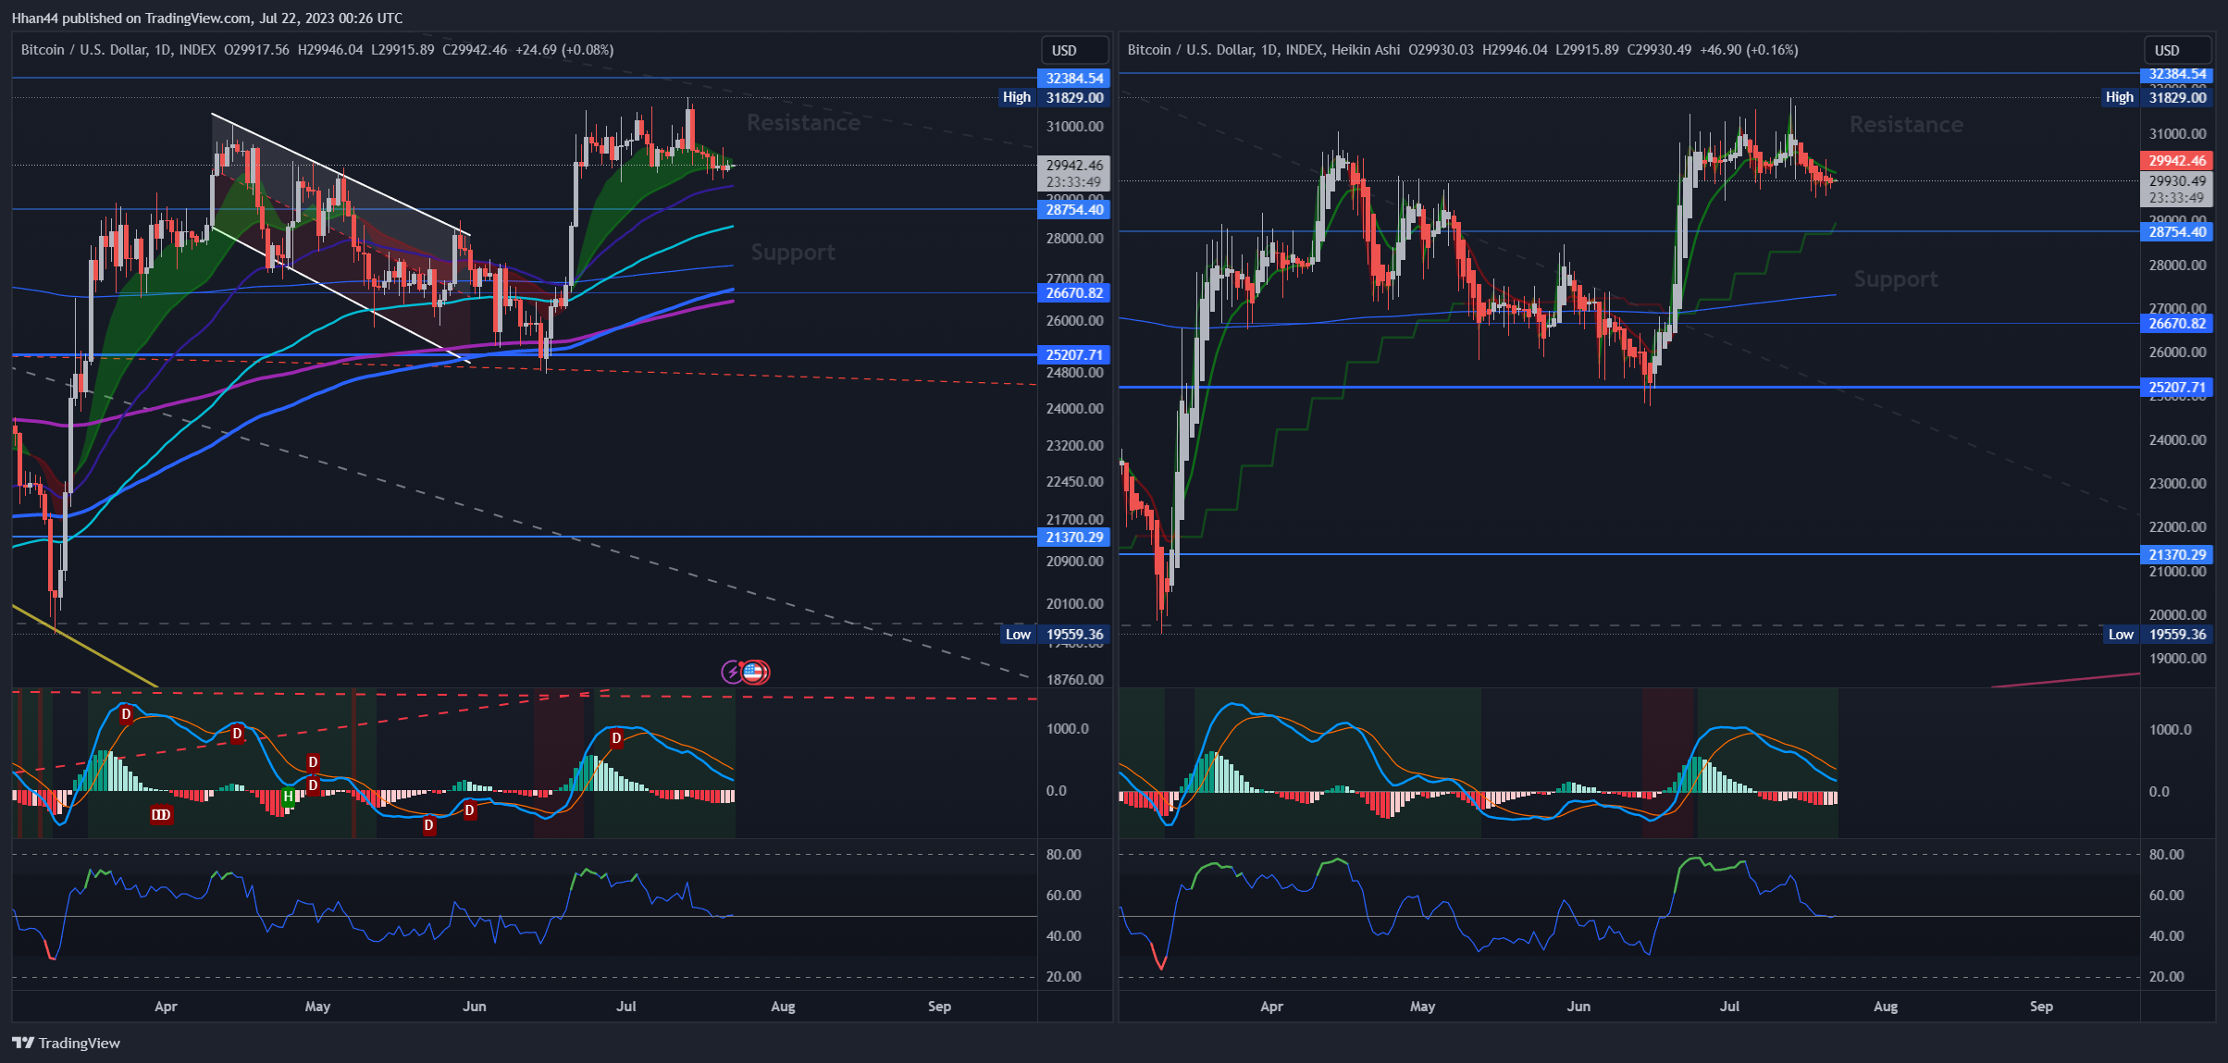Select the 28754.40 level label on left chart
The height and width of the screenshot is (1063, 2228).
[1073, 210]
